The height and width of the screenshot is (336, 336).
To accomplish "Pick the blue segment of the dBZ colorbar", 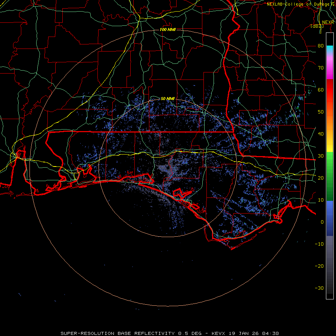I will point(330,218).
